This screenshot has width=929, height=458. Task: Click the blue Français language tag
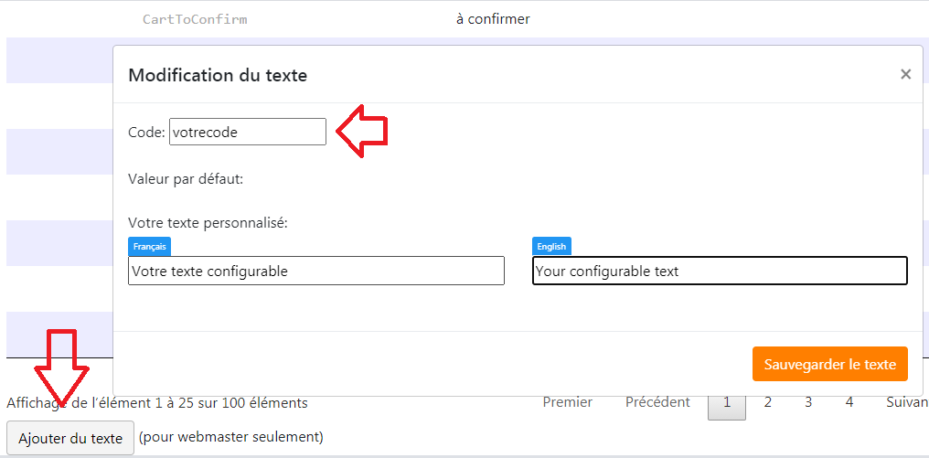tap(149, 246)
